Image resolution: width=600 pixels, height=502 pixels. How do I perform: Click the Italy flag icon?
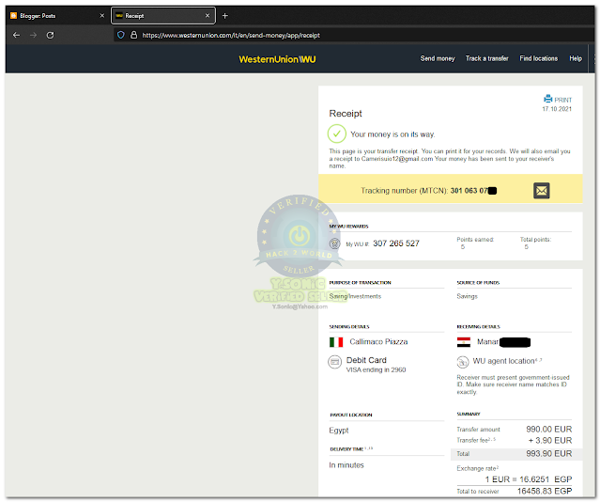(x=336, y=342)
